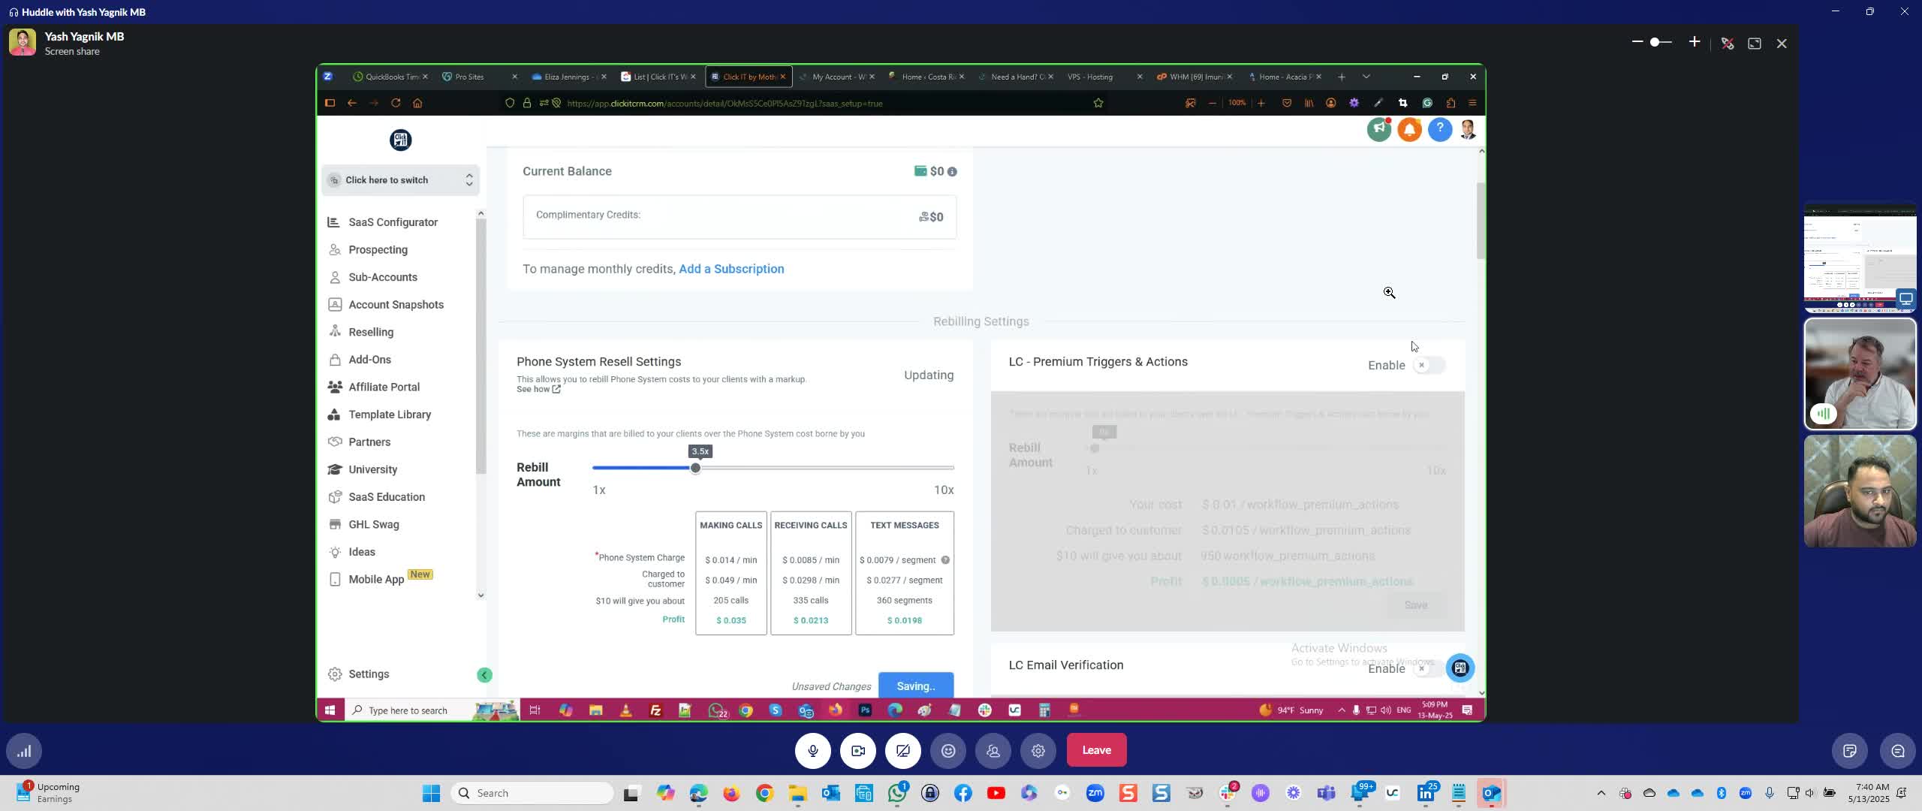Screen dimensions: 1922x811
Task: Open SaaS Configurator in sidebar
Action: 393,222
